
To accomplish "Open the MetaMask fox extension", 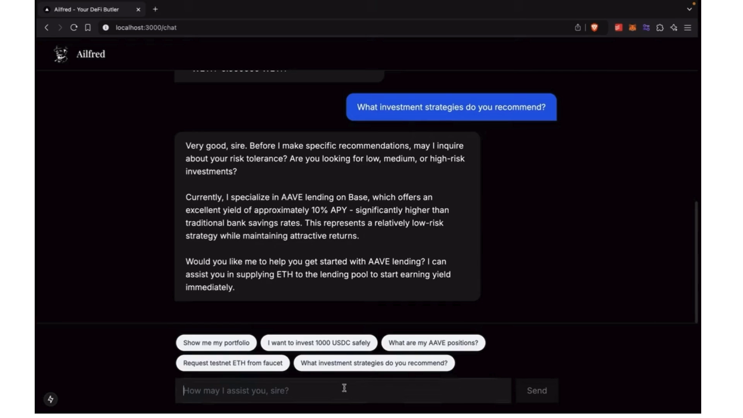I will (x=632, y=27).
